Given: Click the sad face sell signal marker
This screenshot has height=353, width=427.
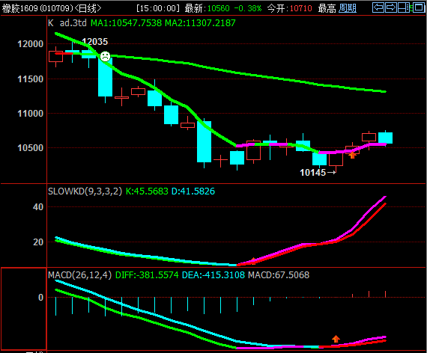Looking at the screenshot, I should pyautogui.click(x=105, y=56).
